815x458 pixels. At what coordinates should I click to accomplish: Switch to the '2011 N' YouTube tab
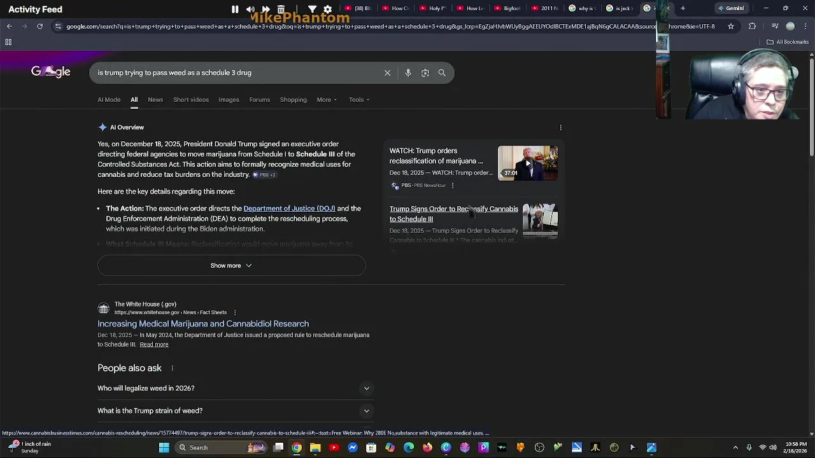click(544, 8)
